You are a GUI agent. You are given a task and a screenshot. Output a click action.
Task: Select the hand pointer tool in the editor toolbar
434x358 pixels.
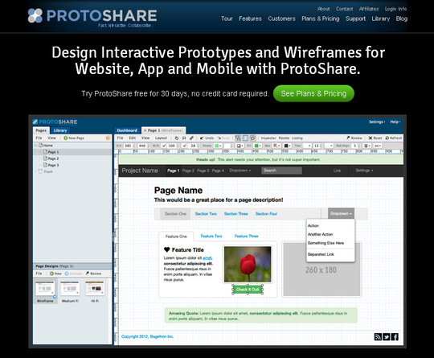[x=176, y=138]
